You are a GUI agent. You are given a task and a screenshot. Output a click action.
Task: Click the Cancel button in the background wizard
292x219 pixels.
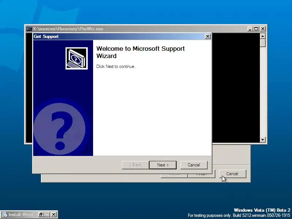coord(233,174)
